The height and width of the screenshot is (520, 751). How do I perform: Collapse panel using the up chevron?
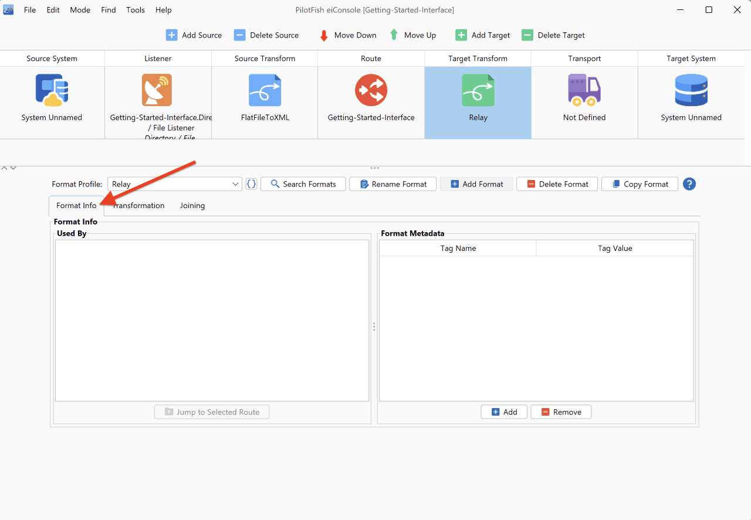coord(5,168)
